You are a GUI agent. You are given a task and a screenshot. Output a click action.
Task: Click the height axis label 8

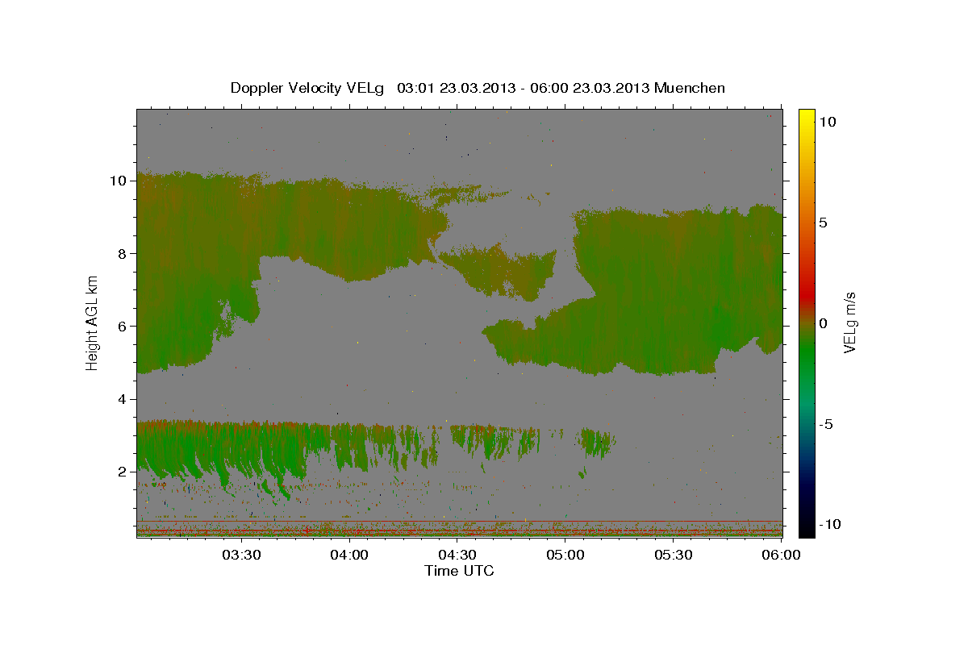pyautogui.click(x=122, y=253)
